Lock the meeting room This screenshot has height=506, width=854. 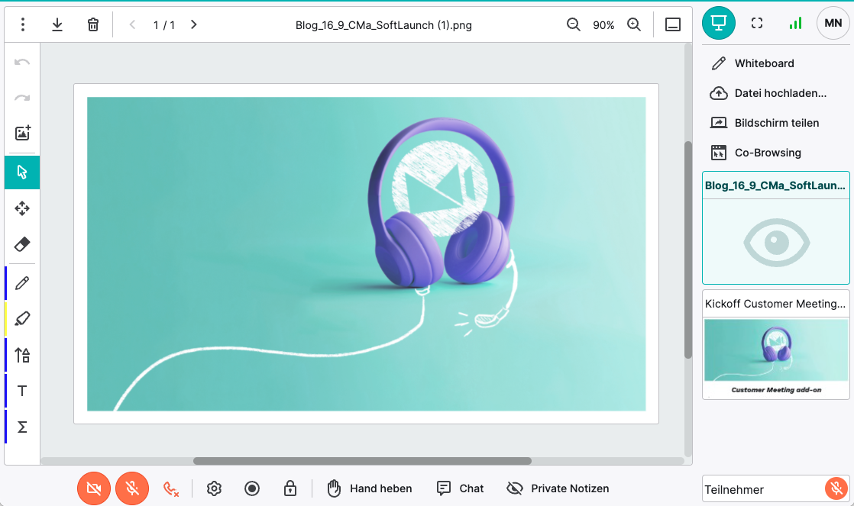(290, 488)
